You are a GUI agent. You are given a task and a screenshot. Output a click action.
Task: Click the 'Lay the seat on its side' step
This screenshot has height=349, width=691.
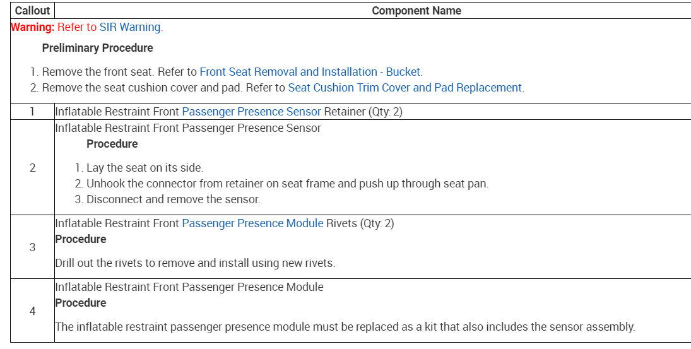(145, 168)
